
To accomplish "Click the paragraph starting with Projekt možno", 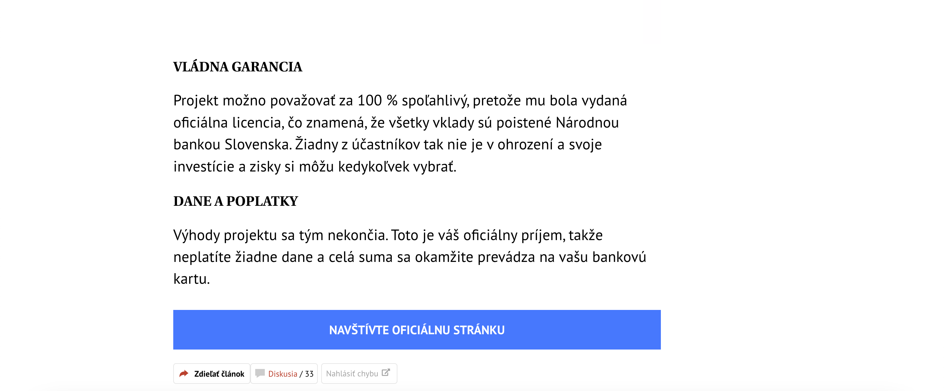I will pos(400,133).
